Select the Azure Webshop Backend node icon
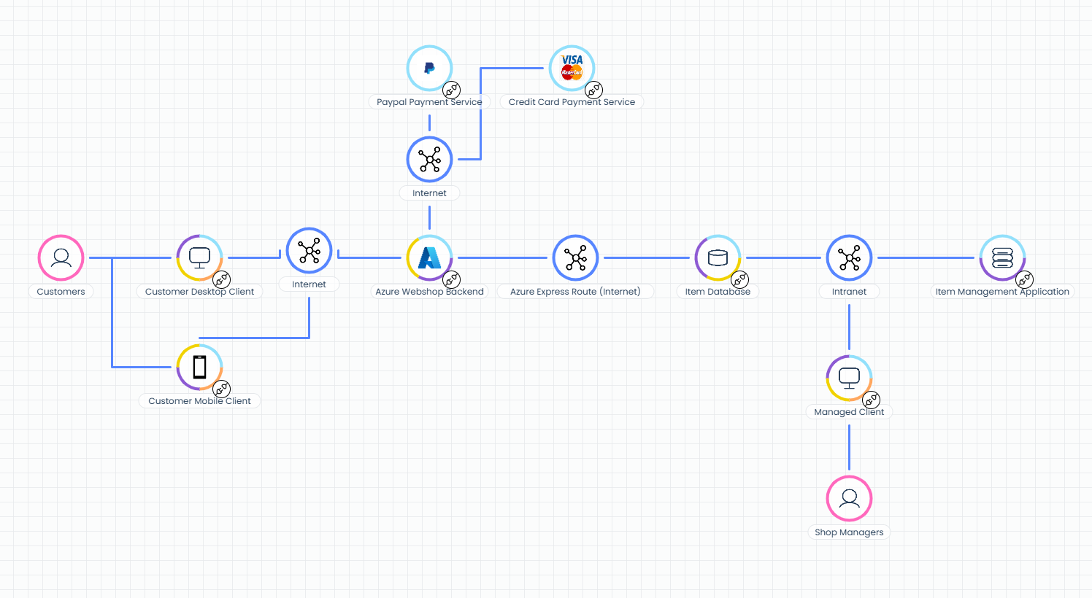 click(x=429, y=257)
